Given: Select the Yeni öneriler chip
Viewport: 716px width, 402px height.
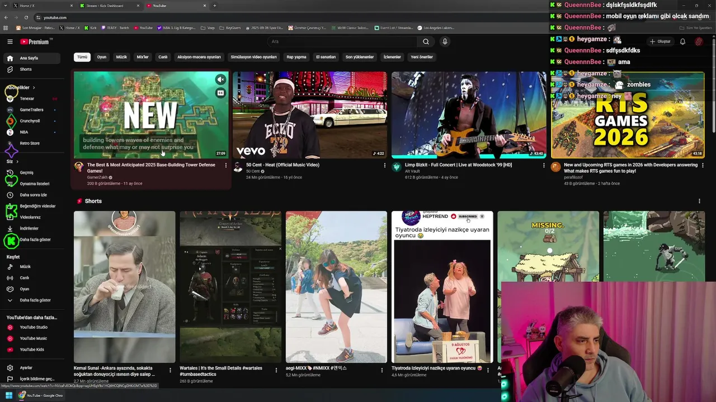Looking at the screenshot, I should [422, 57].
